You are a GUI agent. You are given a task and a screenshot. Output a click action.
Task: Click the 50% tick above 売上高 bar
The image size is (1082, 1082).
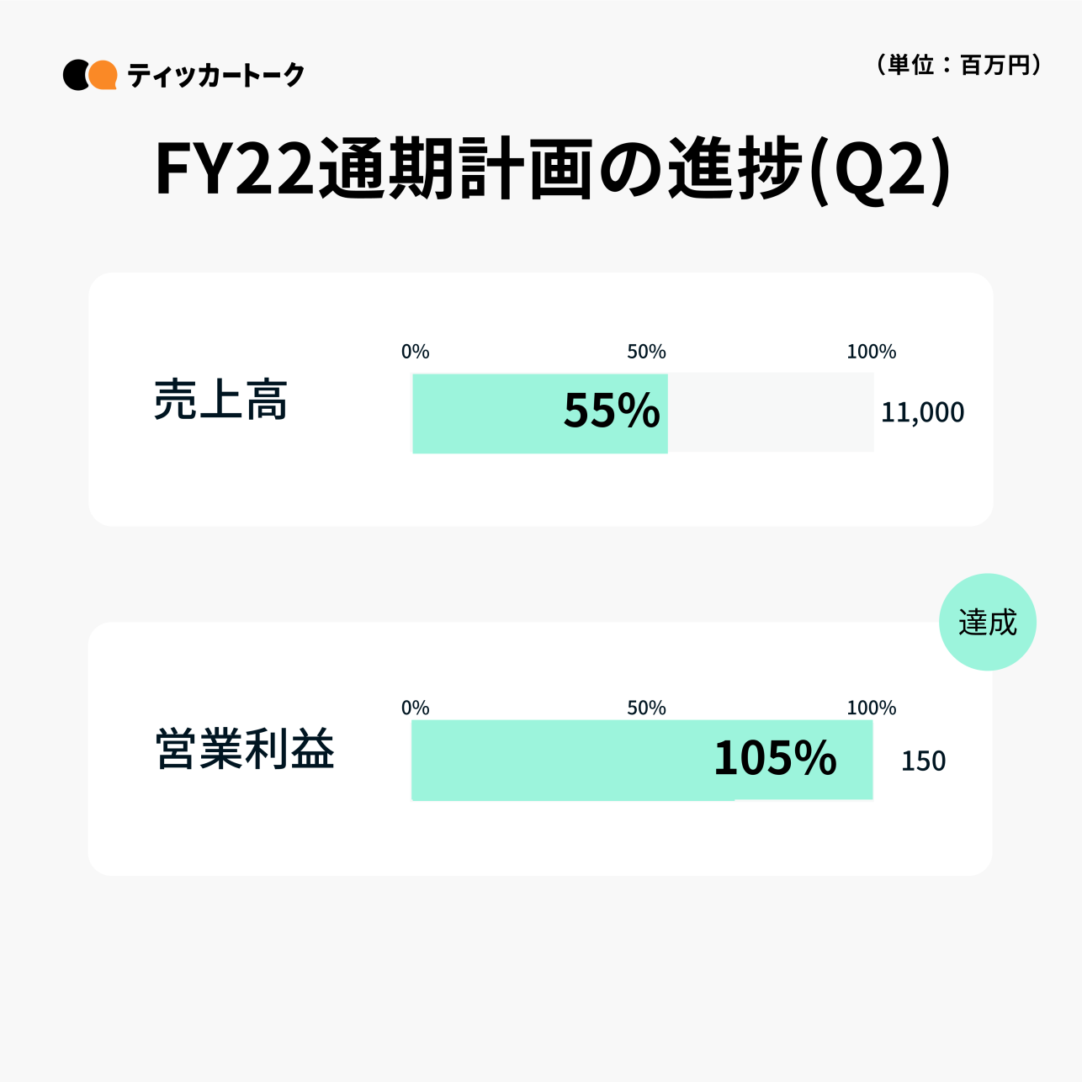click(646, 352)
